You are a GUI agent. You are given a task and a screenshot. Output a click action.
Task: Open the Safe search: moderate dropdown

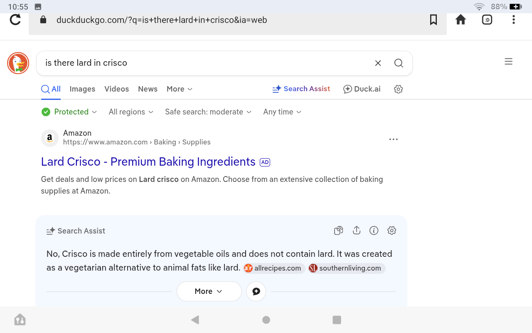click(208, 112)
